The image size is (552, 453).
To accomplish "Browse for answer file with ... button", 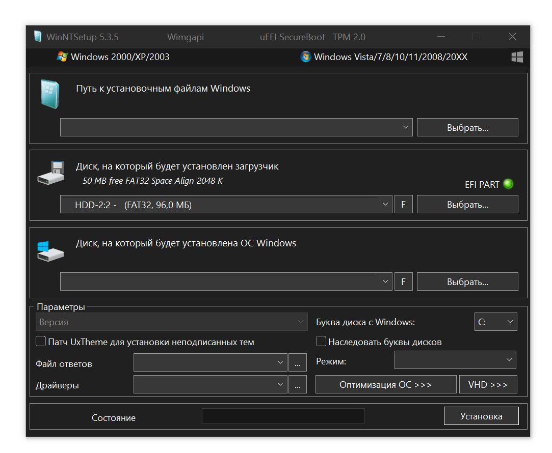I will tap(298, 362).
